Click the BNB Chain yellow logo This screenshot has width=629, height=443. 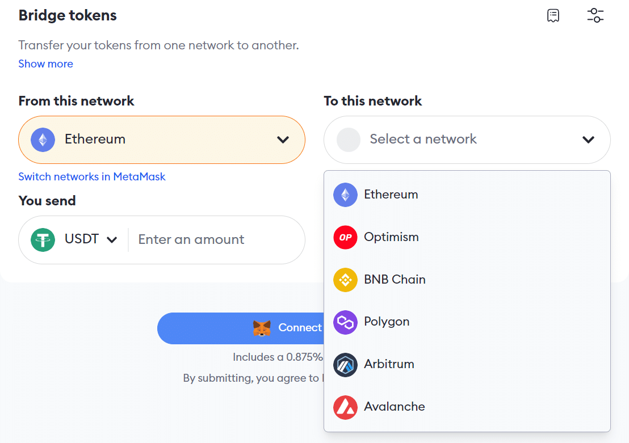(345, 280)
